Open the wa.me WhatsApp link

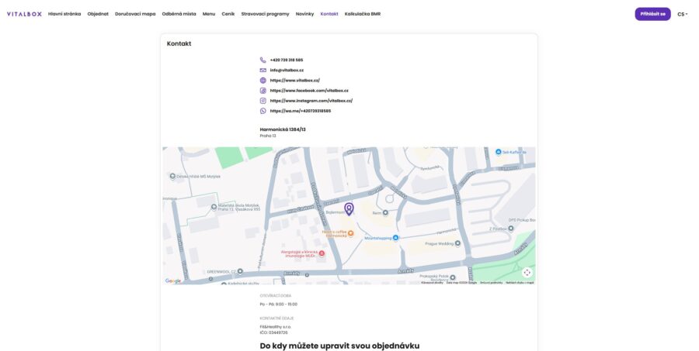[301, 112]
